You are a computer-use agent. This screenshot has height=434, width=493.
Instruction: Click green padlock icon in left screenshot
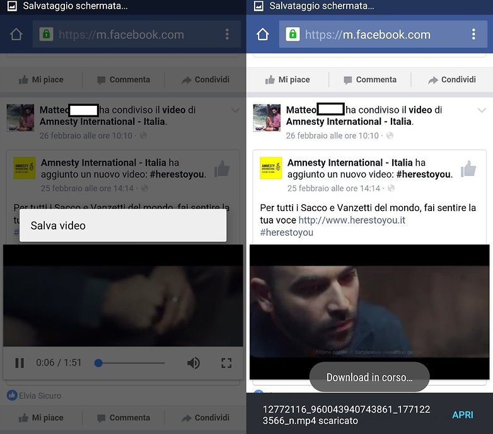tap(46, 34)
